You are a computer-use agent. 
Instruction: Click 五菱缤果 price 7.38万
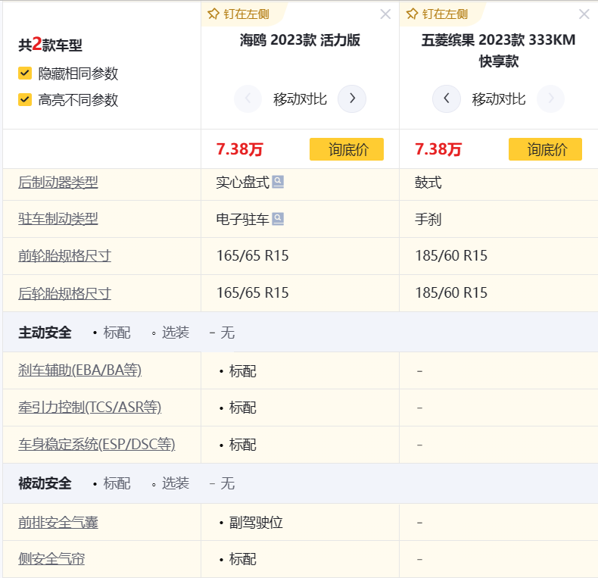tap(438, 149)
